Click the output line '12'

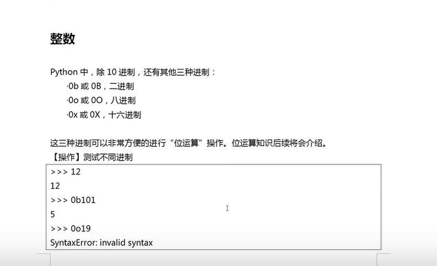click(x=55, y=186)
